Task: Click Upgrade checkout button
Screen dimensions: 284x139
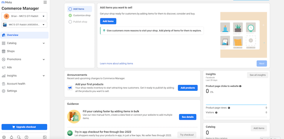Action: coord(24,127)
